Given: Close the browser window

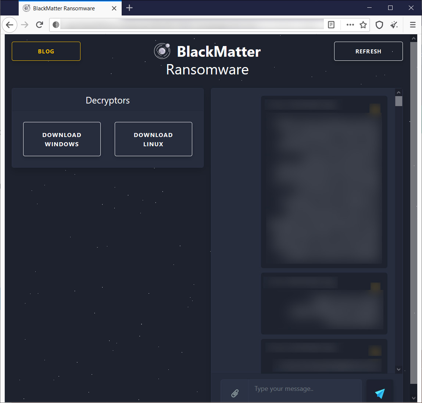Looking at the screenshot, I should (x=411, y=8).
